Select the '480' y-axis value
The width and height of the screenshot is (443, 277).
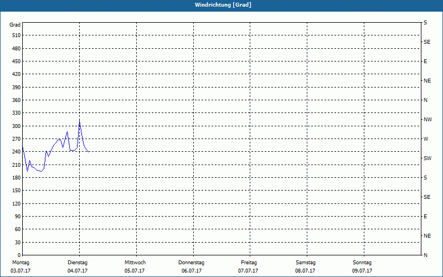point(17,48)
